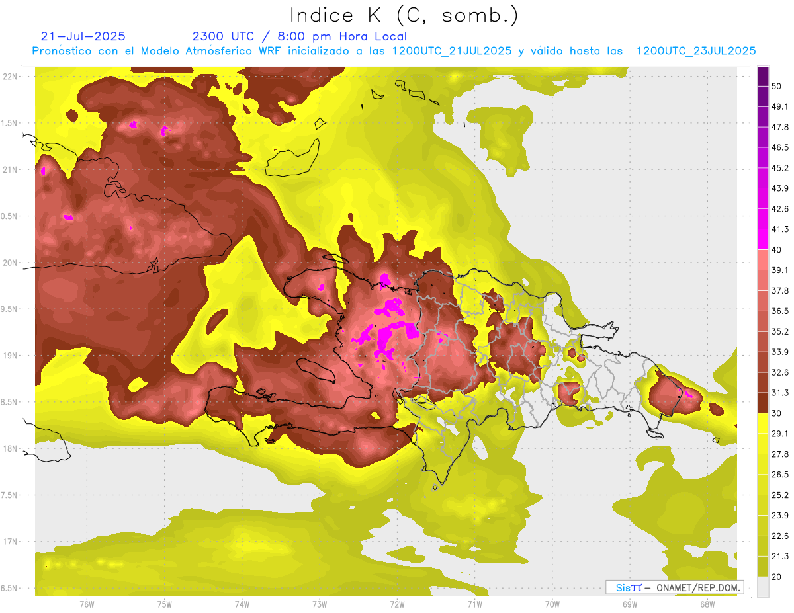Click the "25.2" value on the color scale
The height and width of the screenshot is (613, 794).
pos(780,495)
